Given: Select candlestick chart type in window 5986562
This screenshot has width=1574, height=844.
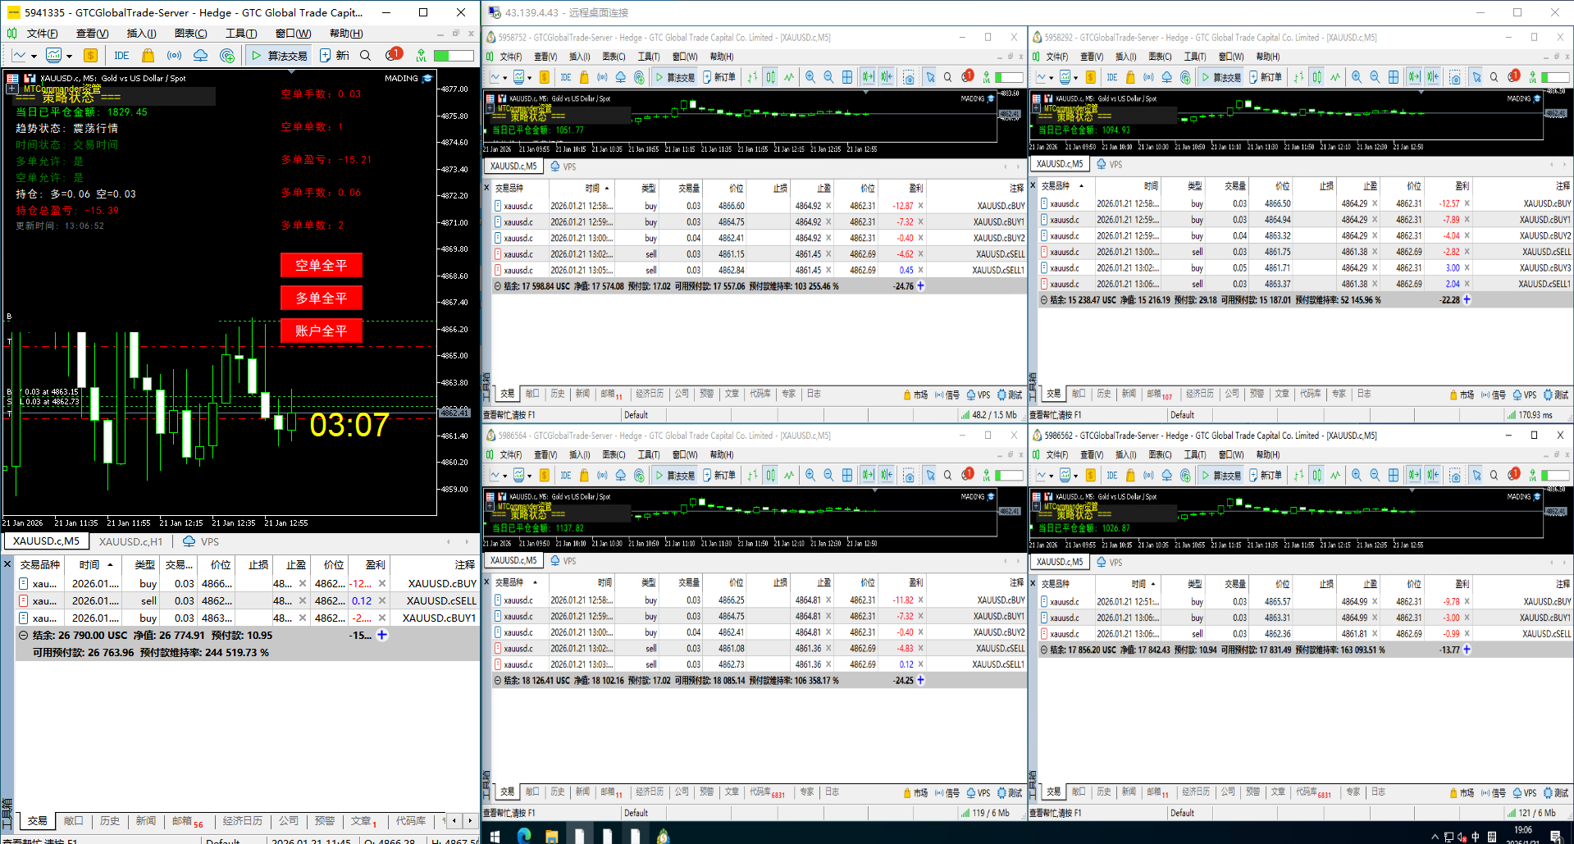Looking at the screenshot, I should pyautogui.click(x=1317, y=475).
